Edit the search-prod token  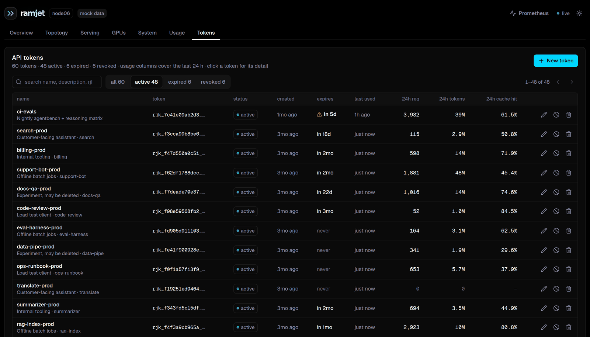tap(544, 134)
